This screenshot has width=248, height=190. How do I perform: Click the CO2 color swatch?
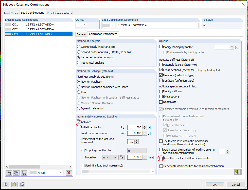point(8,29)
